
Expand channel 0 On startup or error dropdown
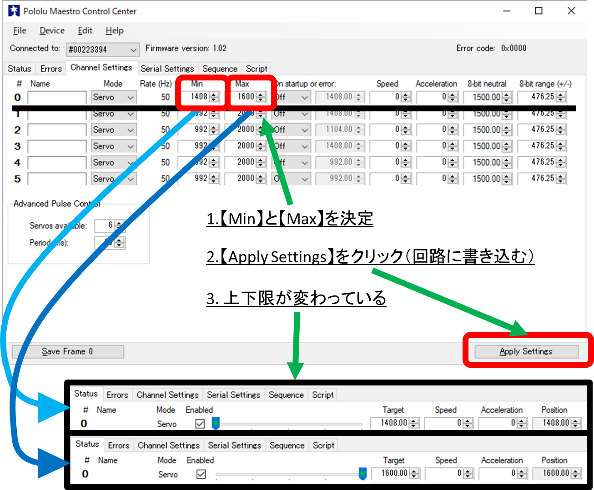point(292,97)
